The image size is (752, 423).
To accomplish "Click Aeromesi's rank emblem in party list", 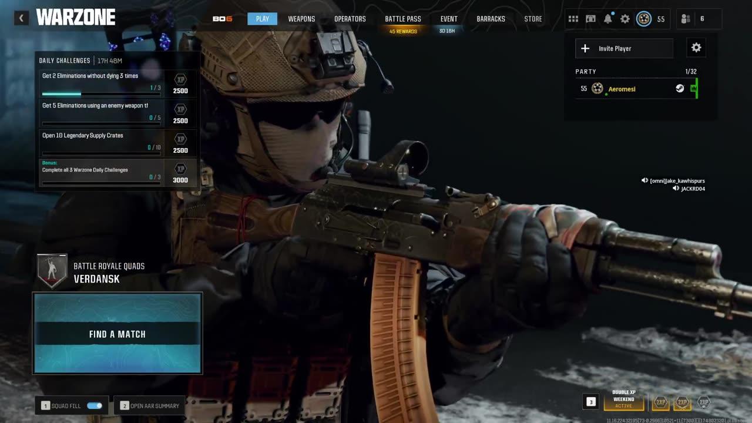I will pos(597,89).
